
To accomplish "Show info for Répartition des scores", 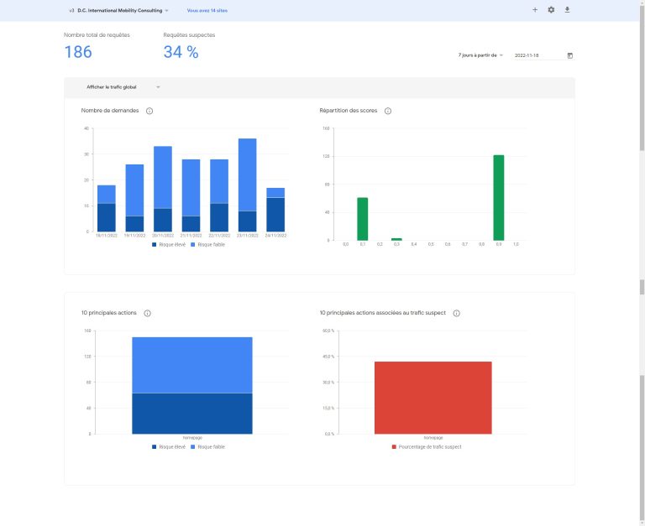I will coord(387,111).
